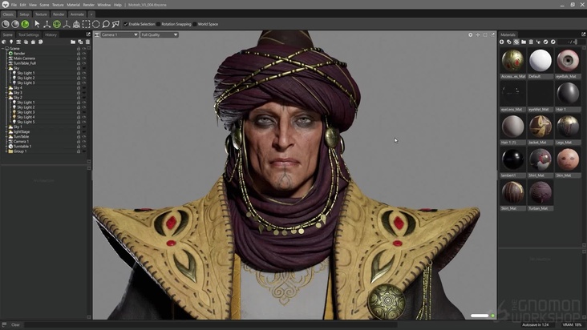Open the History tab
The width and height of the screenshot is (587, 330).
point(51,34)
